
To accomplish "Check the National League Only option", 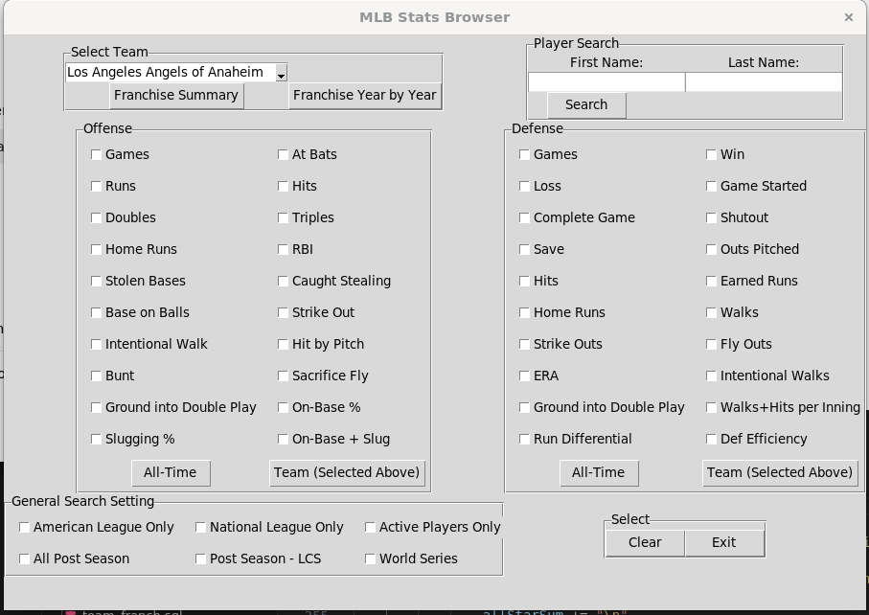I will [x=200, y=527].
